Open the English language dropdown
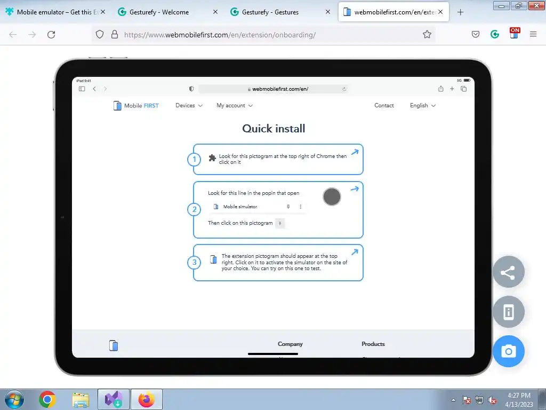This screenshot has height=410, width=546. point(423,105)
